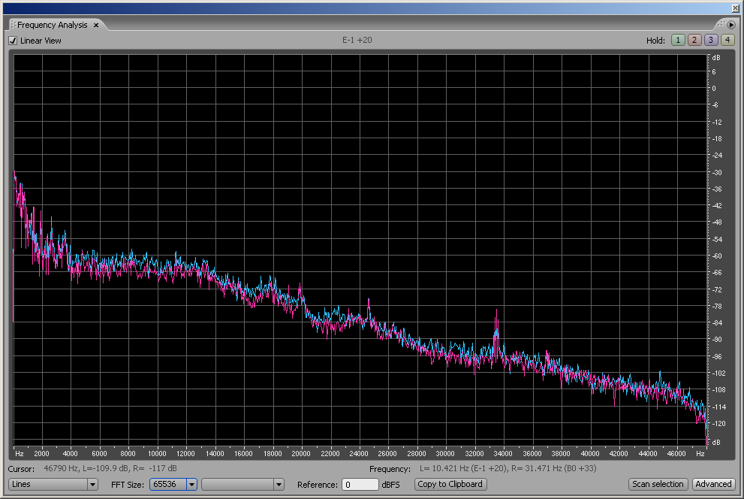The image size is (744, 499).
Task: Open the panel options flyout menu arrow
Action: 731,25
